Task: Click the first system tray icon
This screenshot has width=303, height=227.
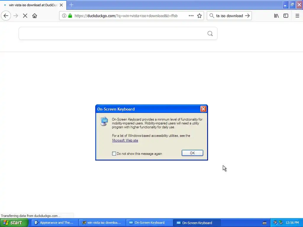Action: (275, 223)
